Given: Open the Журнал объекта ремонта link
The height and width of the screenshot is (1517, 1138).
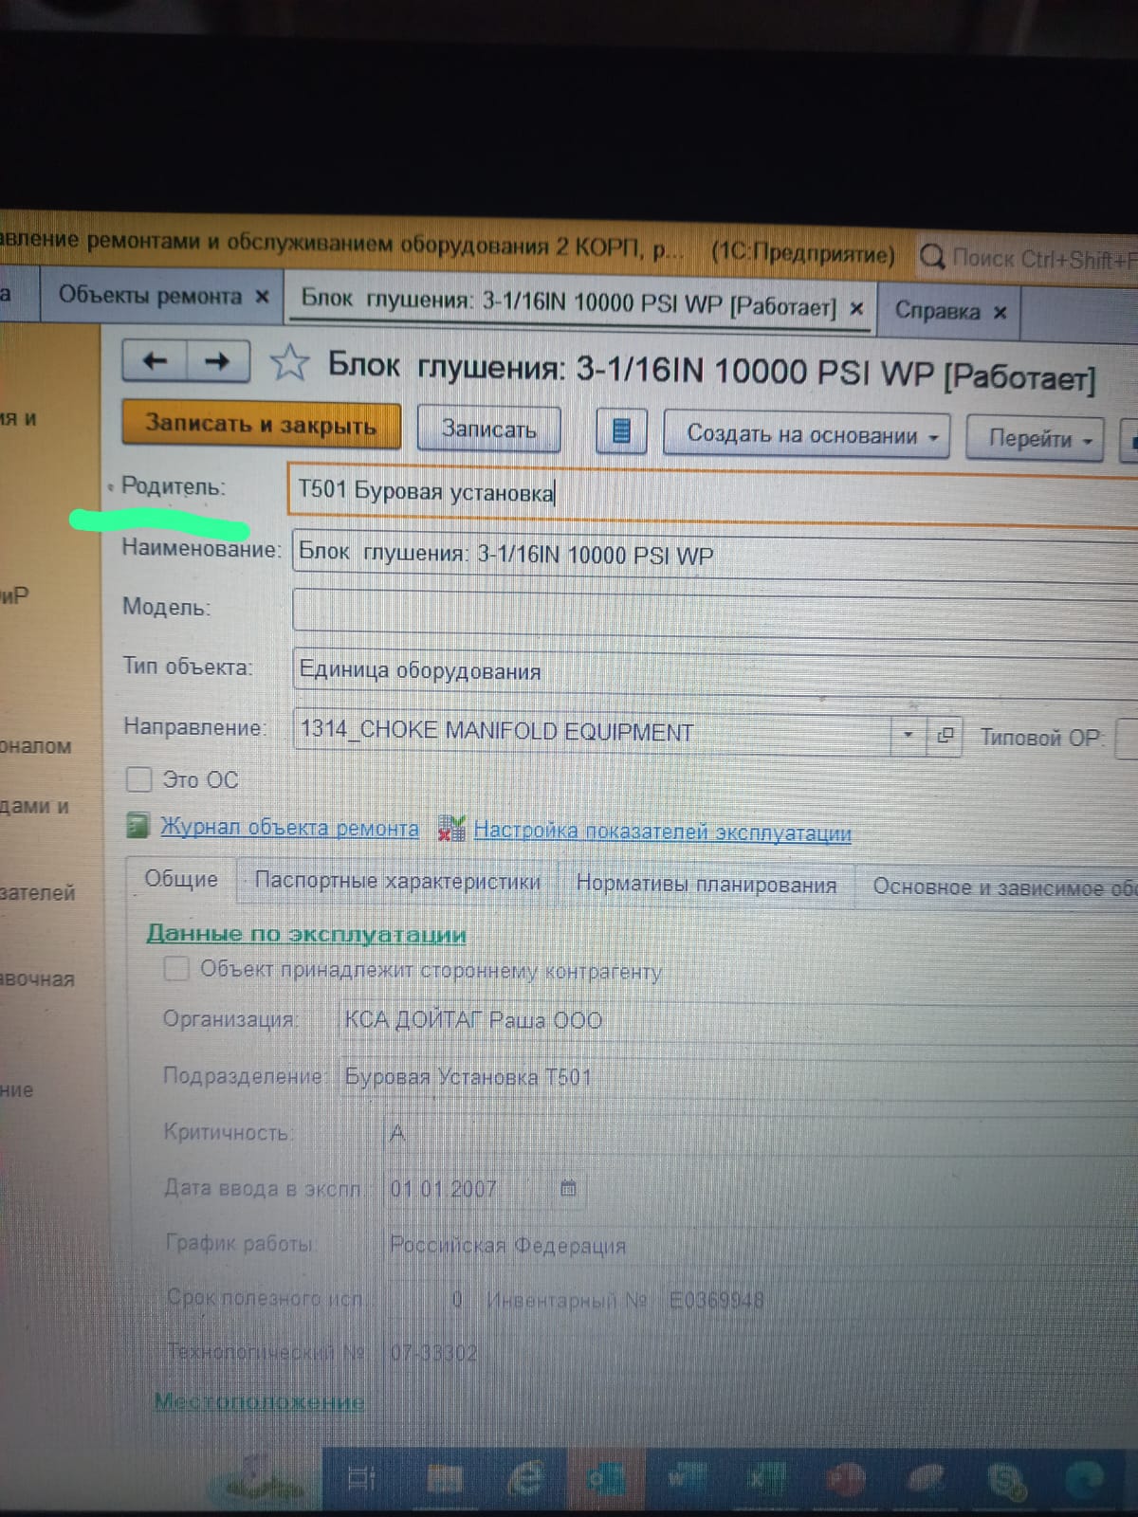Looking at the screenshot, I should 289,828.
